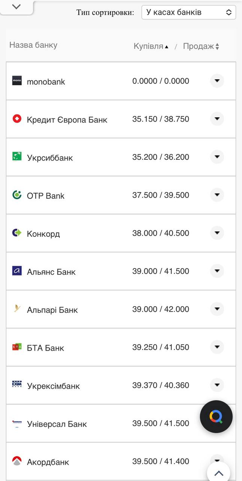Click the OTP Bank logo icon
The width and height of the screenshot is (242, 481).
[17, 195]
